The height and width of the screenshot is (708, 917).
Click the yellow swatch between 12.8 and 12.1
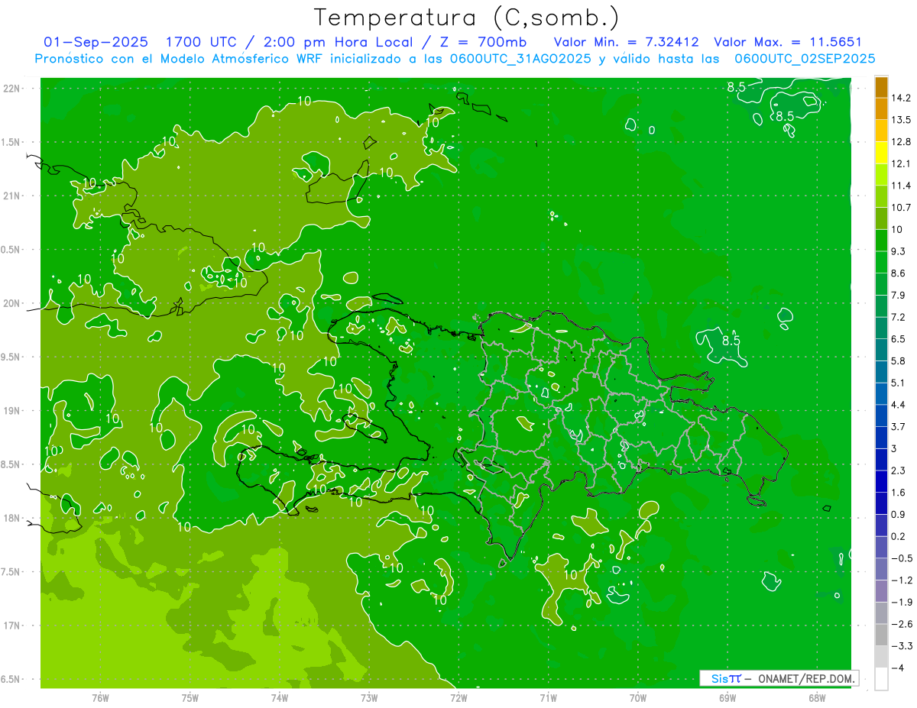881,153
